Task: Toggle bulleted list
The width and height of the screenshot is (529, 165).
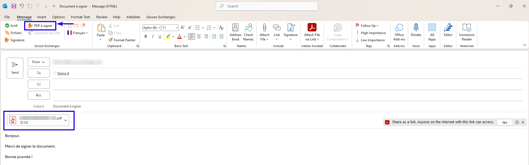Action: (198, 28)
